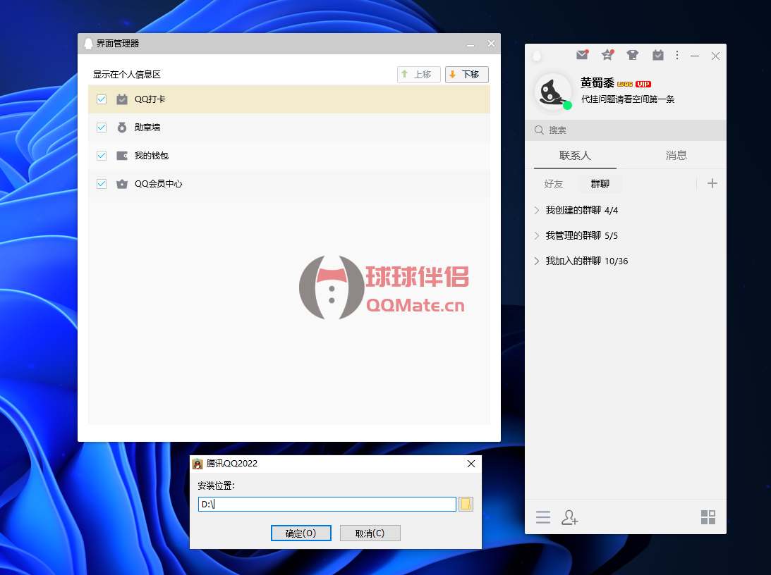Switch to the 消息 tab
The width and height of the screenshot is (771, 575).
676,156
